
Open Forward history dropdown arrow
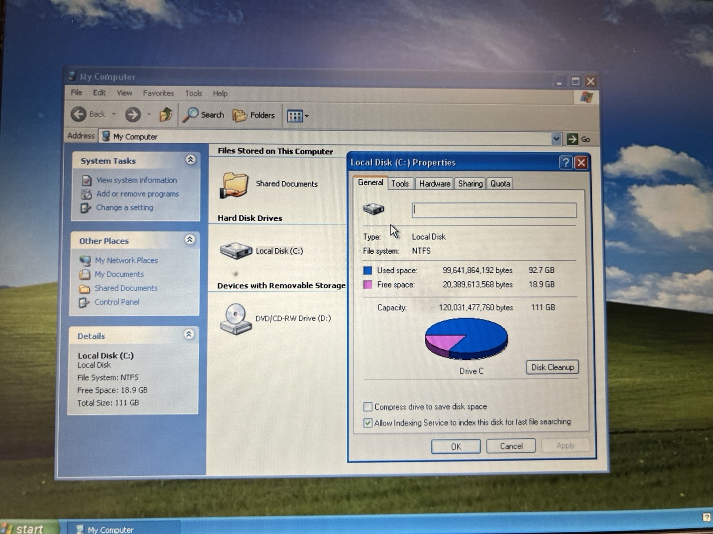coord(149,115)
